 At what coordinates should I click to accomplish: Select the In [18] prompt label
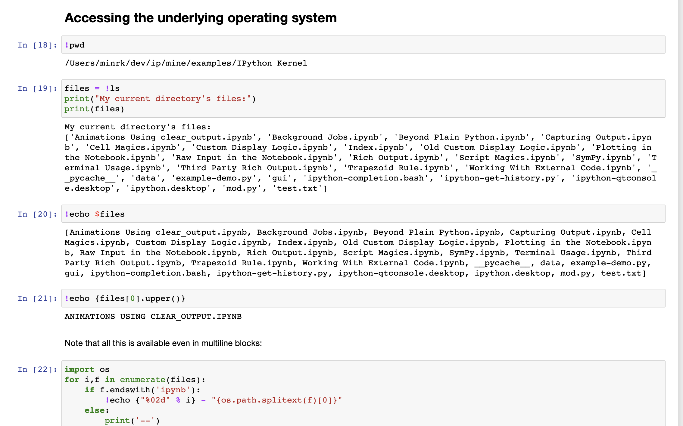tap(37, 45)
